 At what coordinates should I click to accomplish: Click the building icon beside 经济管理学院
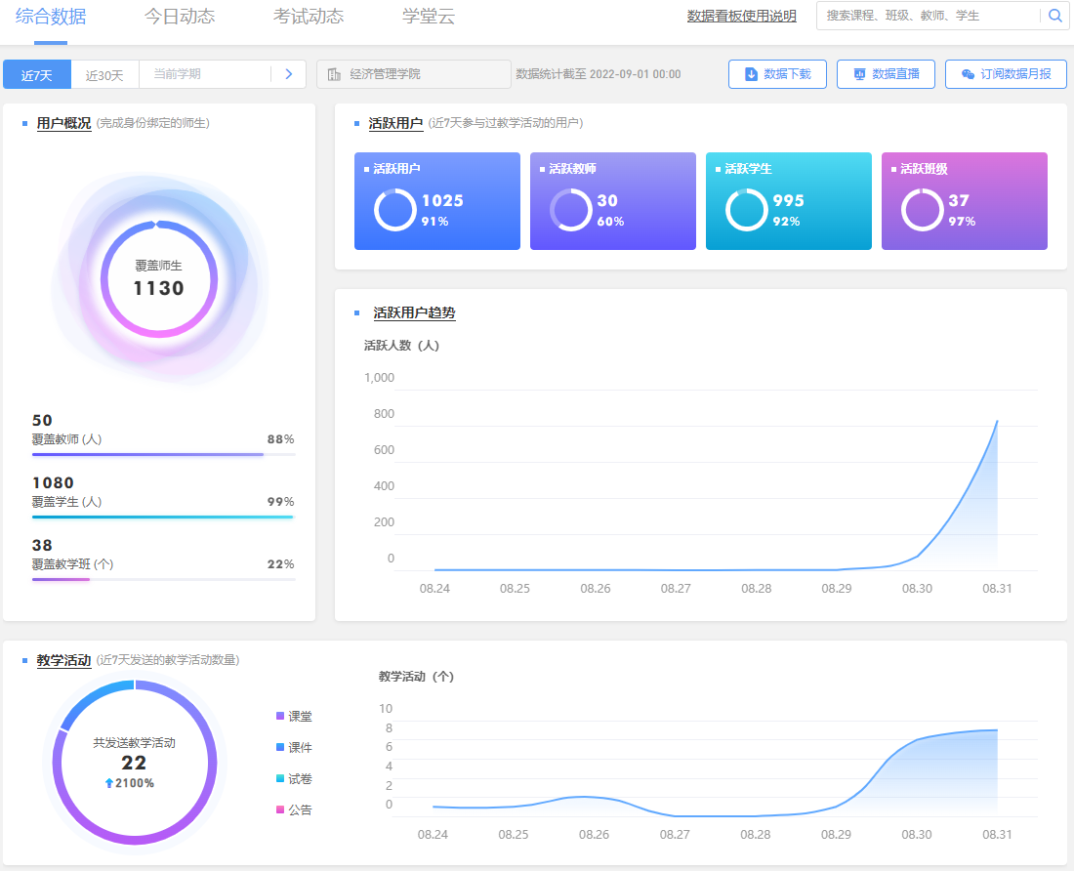coord(334,74)
